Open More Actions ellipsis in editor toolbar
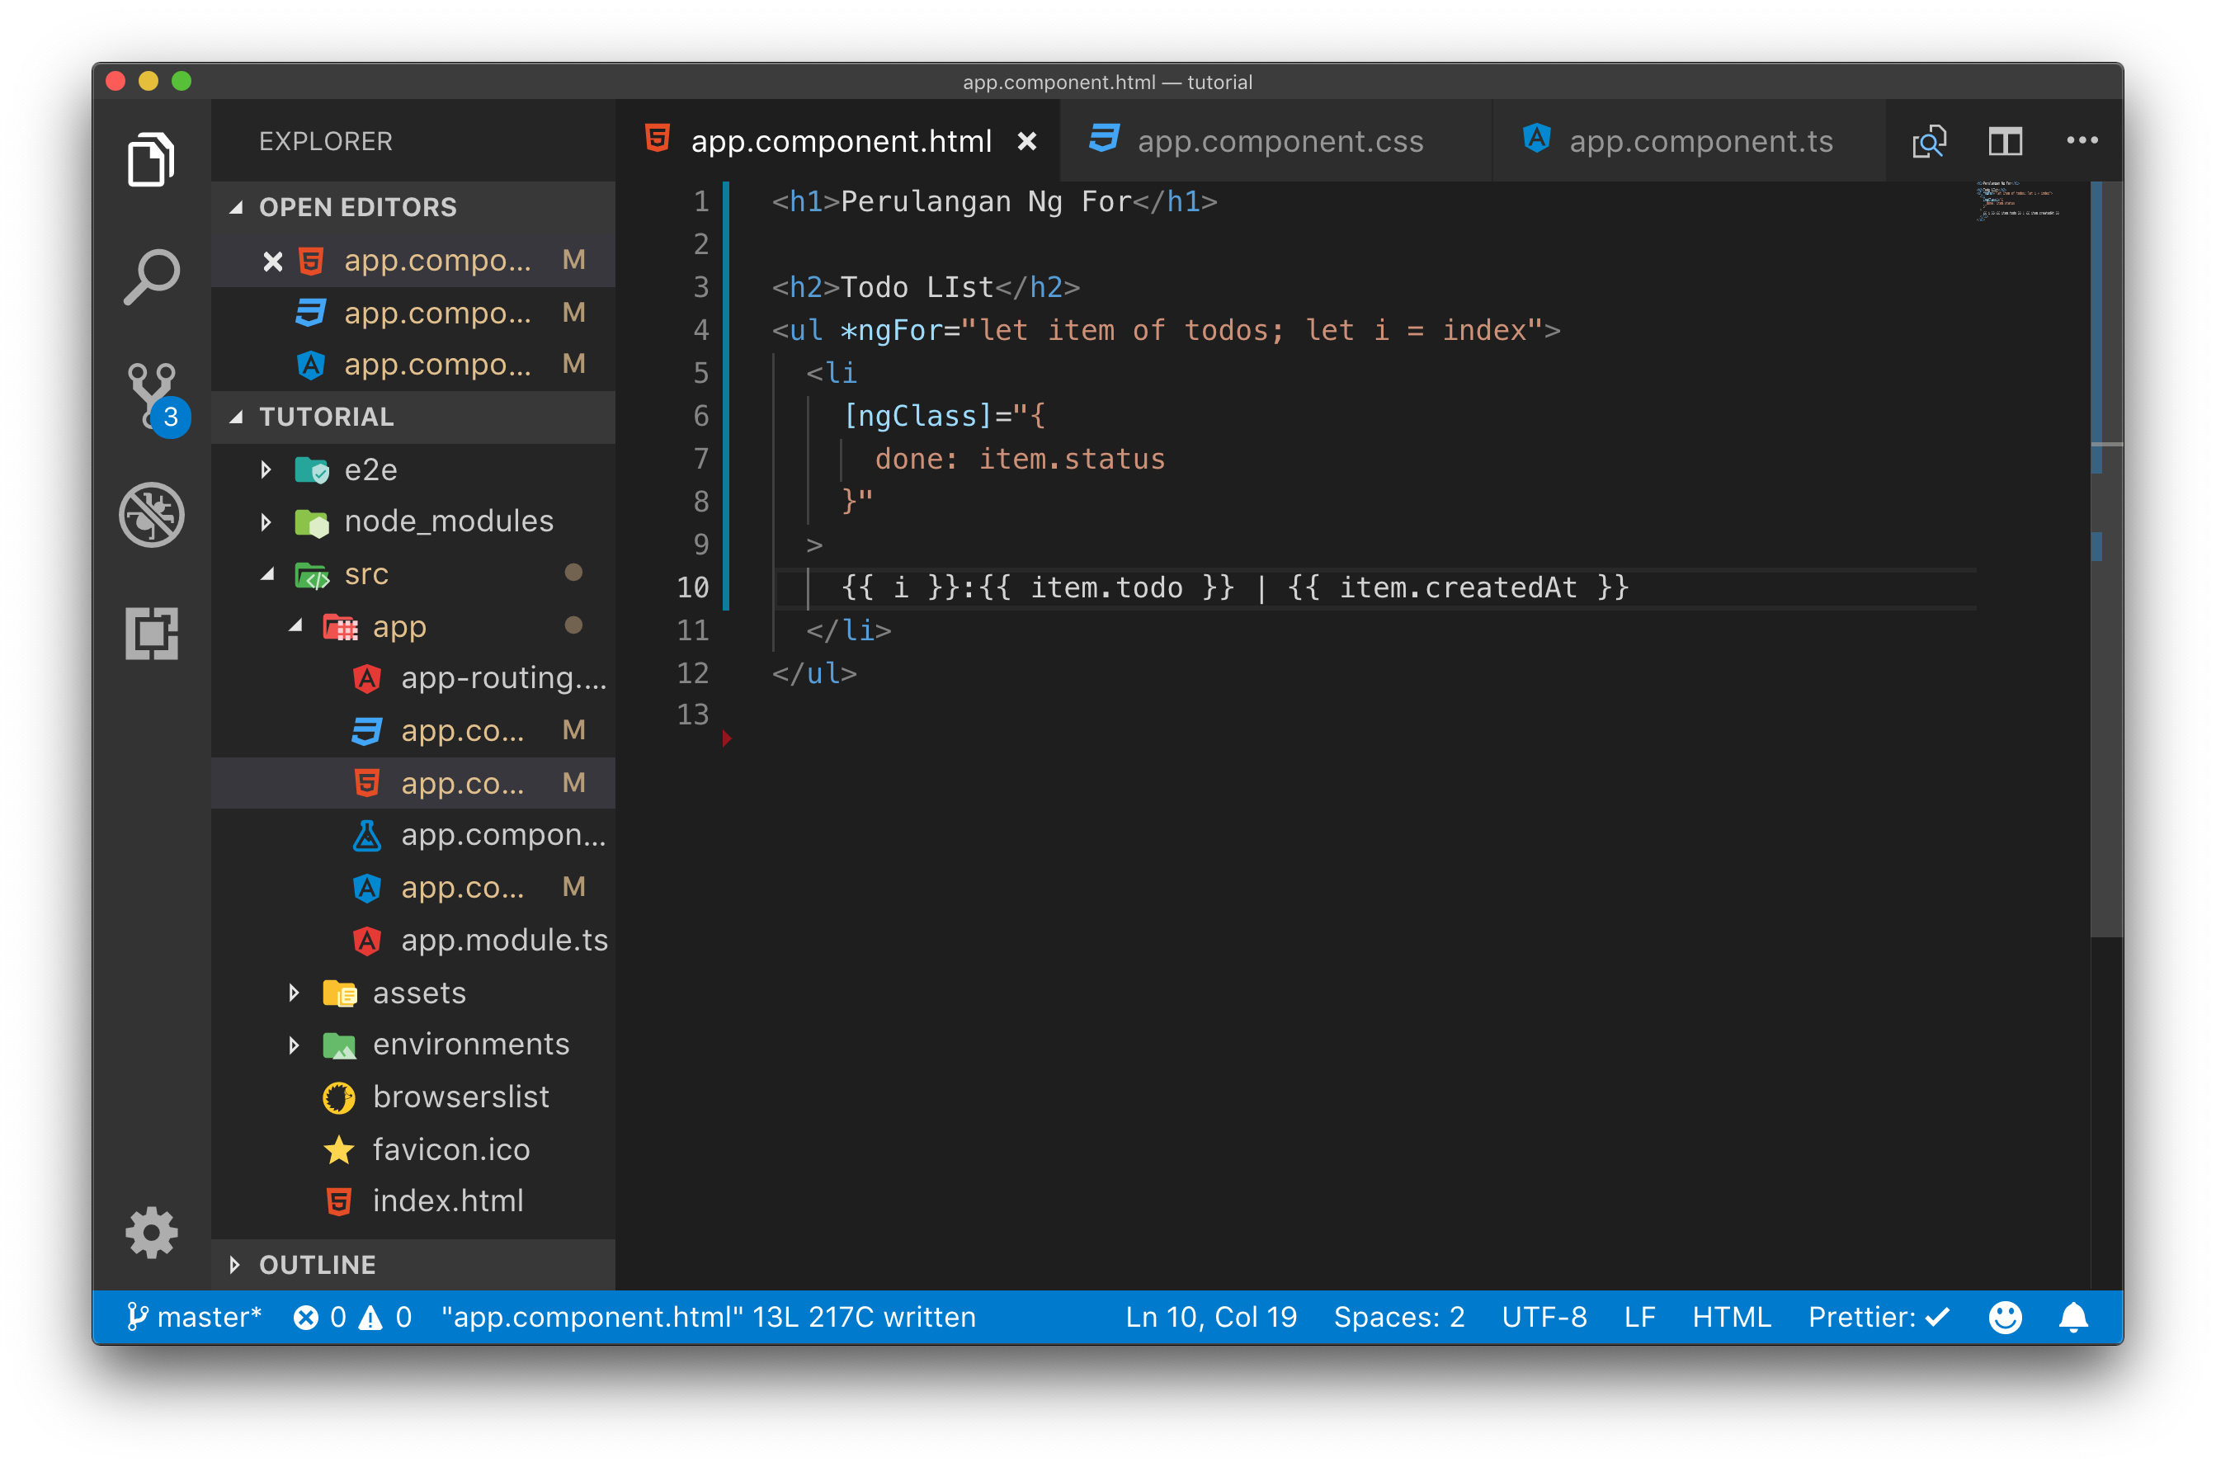Screen dimensions: 2216x1467 pos(2082,140)
